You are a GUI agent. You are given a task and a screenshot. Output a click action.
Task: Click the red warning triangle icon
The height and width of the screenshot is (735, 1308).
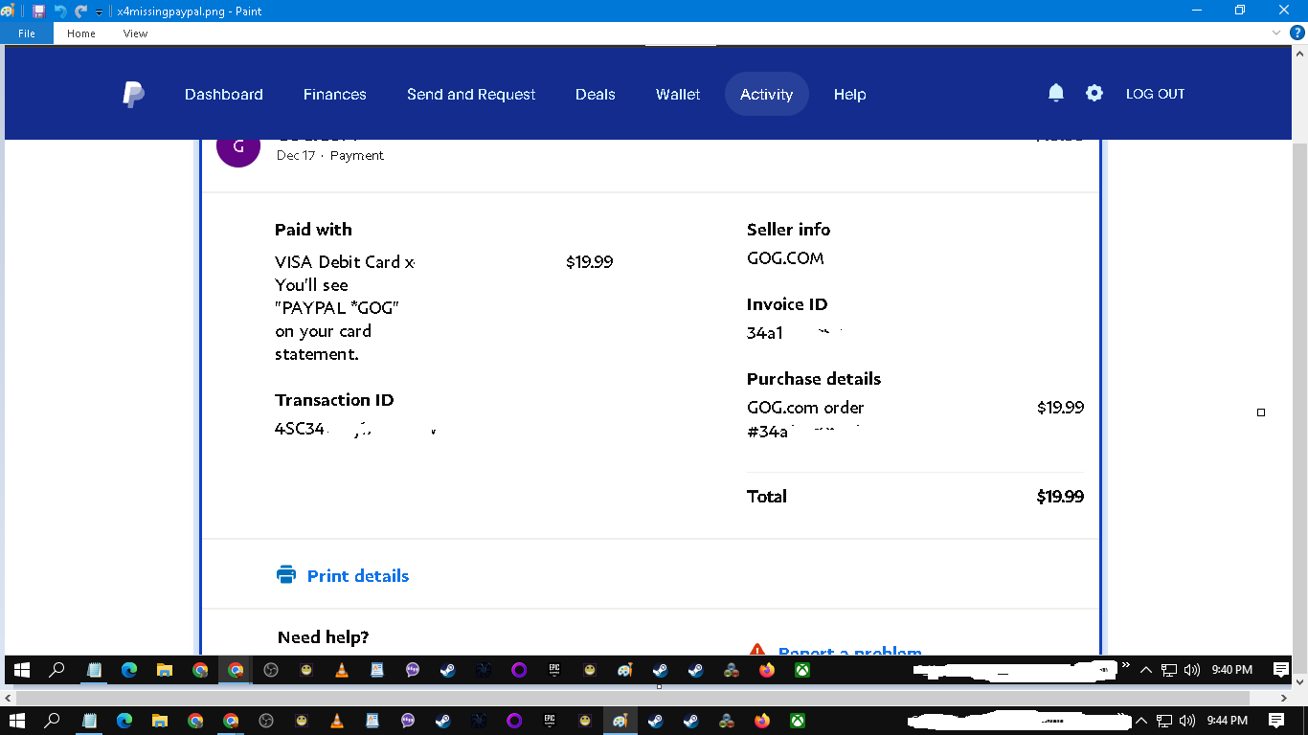(757, 650)
